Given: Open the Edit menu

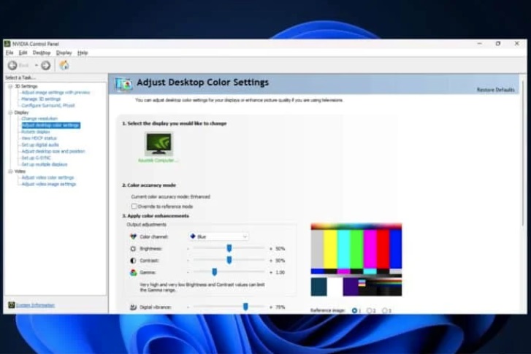Looking at the screenshot, I should 23,53.
